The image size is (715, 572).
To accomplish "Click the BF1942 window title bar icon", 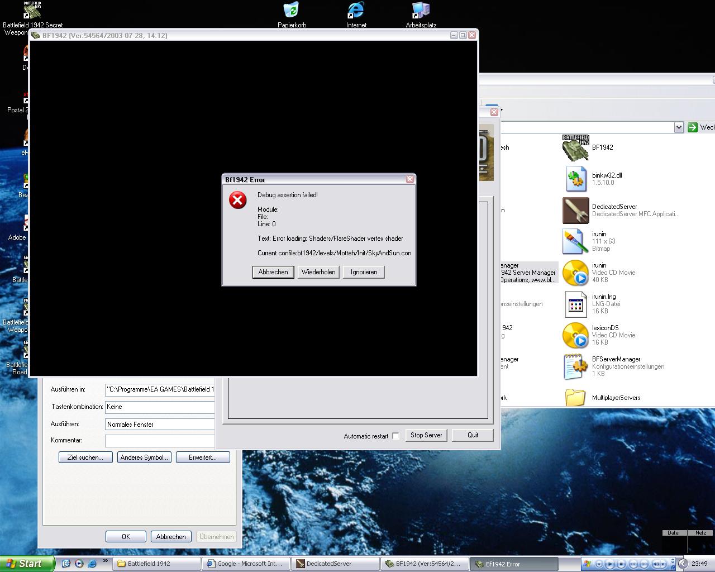I will tap(36, 35).
